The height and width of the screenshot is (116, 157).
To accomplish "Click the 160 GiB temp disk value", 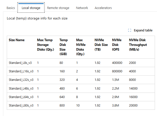I will (62, 71).
